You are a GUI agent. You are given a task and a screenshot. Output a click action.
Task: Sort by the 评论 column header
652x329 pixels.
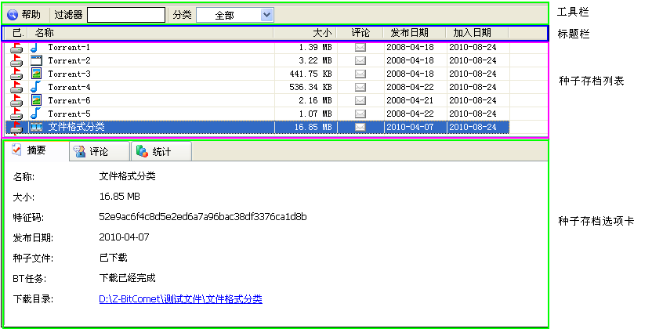point(360,33)
